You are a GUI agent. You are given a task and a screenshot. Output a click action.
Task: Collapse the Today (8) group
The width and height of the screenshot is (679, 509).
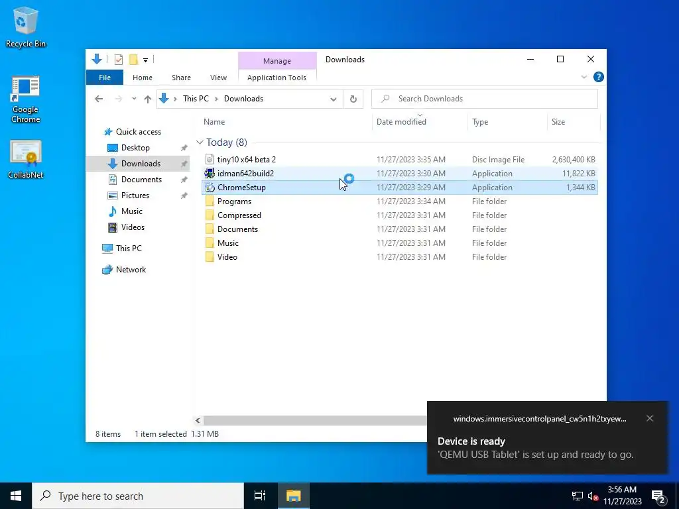click(x=200, y=142)
